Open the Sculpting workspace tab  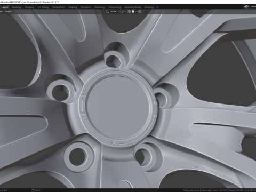click(x=29, y=7)
